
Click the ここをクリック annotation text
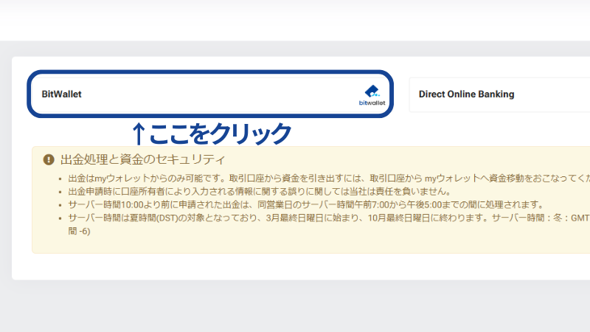pos(221,134)
